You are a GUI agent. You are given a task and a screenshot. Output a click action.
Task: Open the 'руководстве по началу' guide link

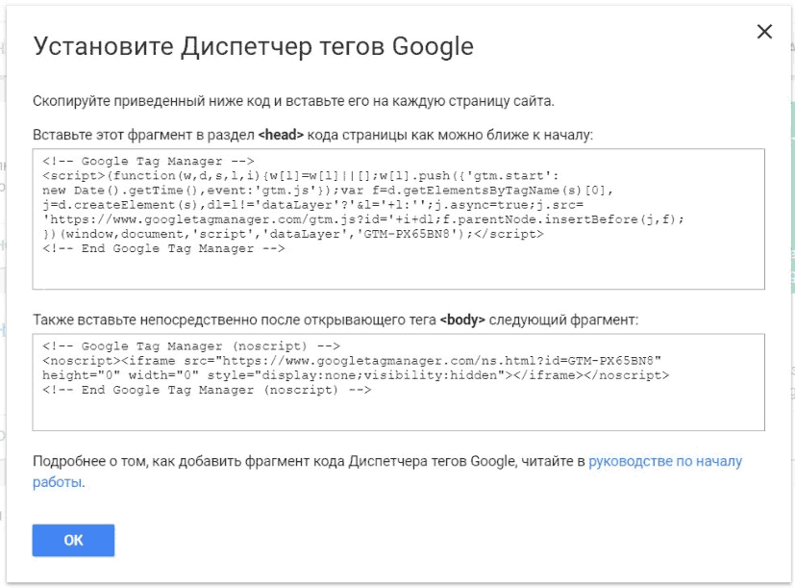[665, 461]
